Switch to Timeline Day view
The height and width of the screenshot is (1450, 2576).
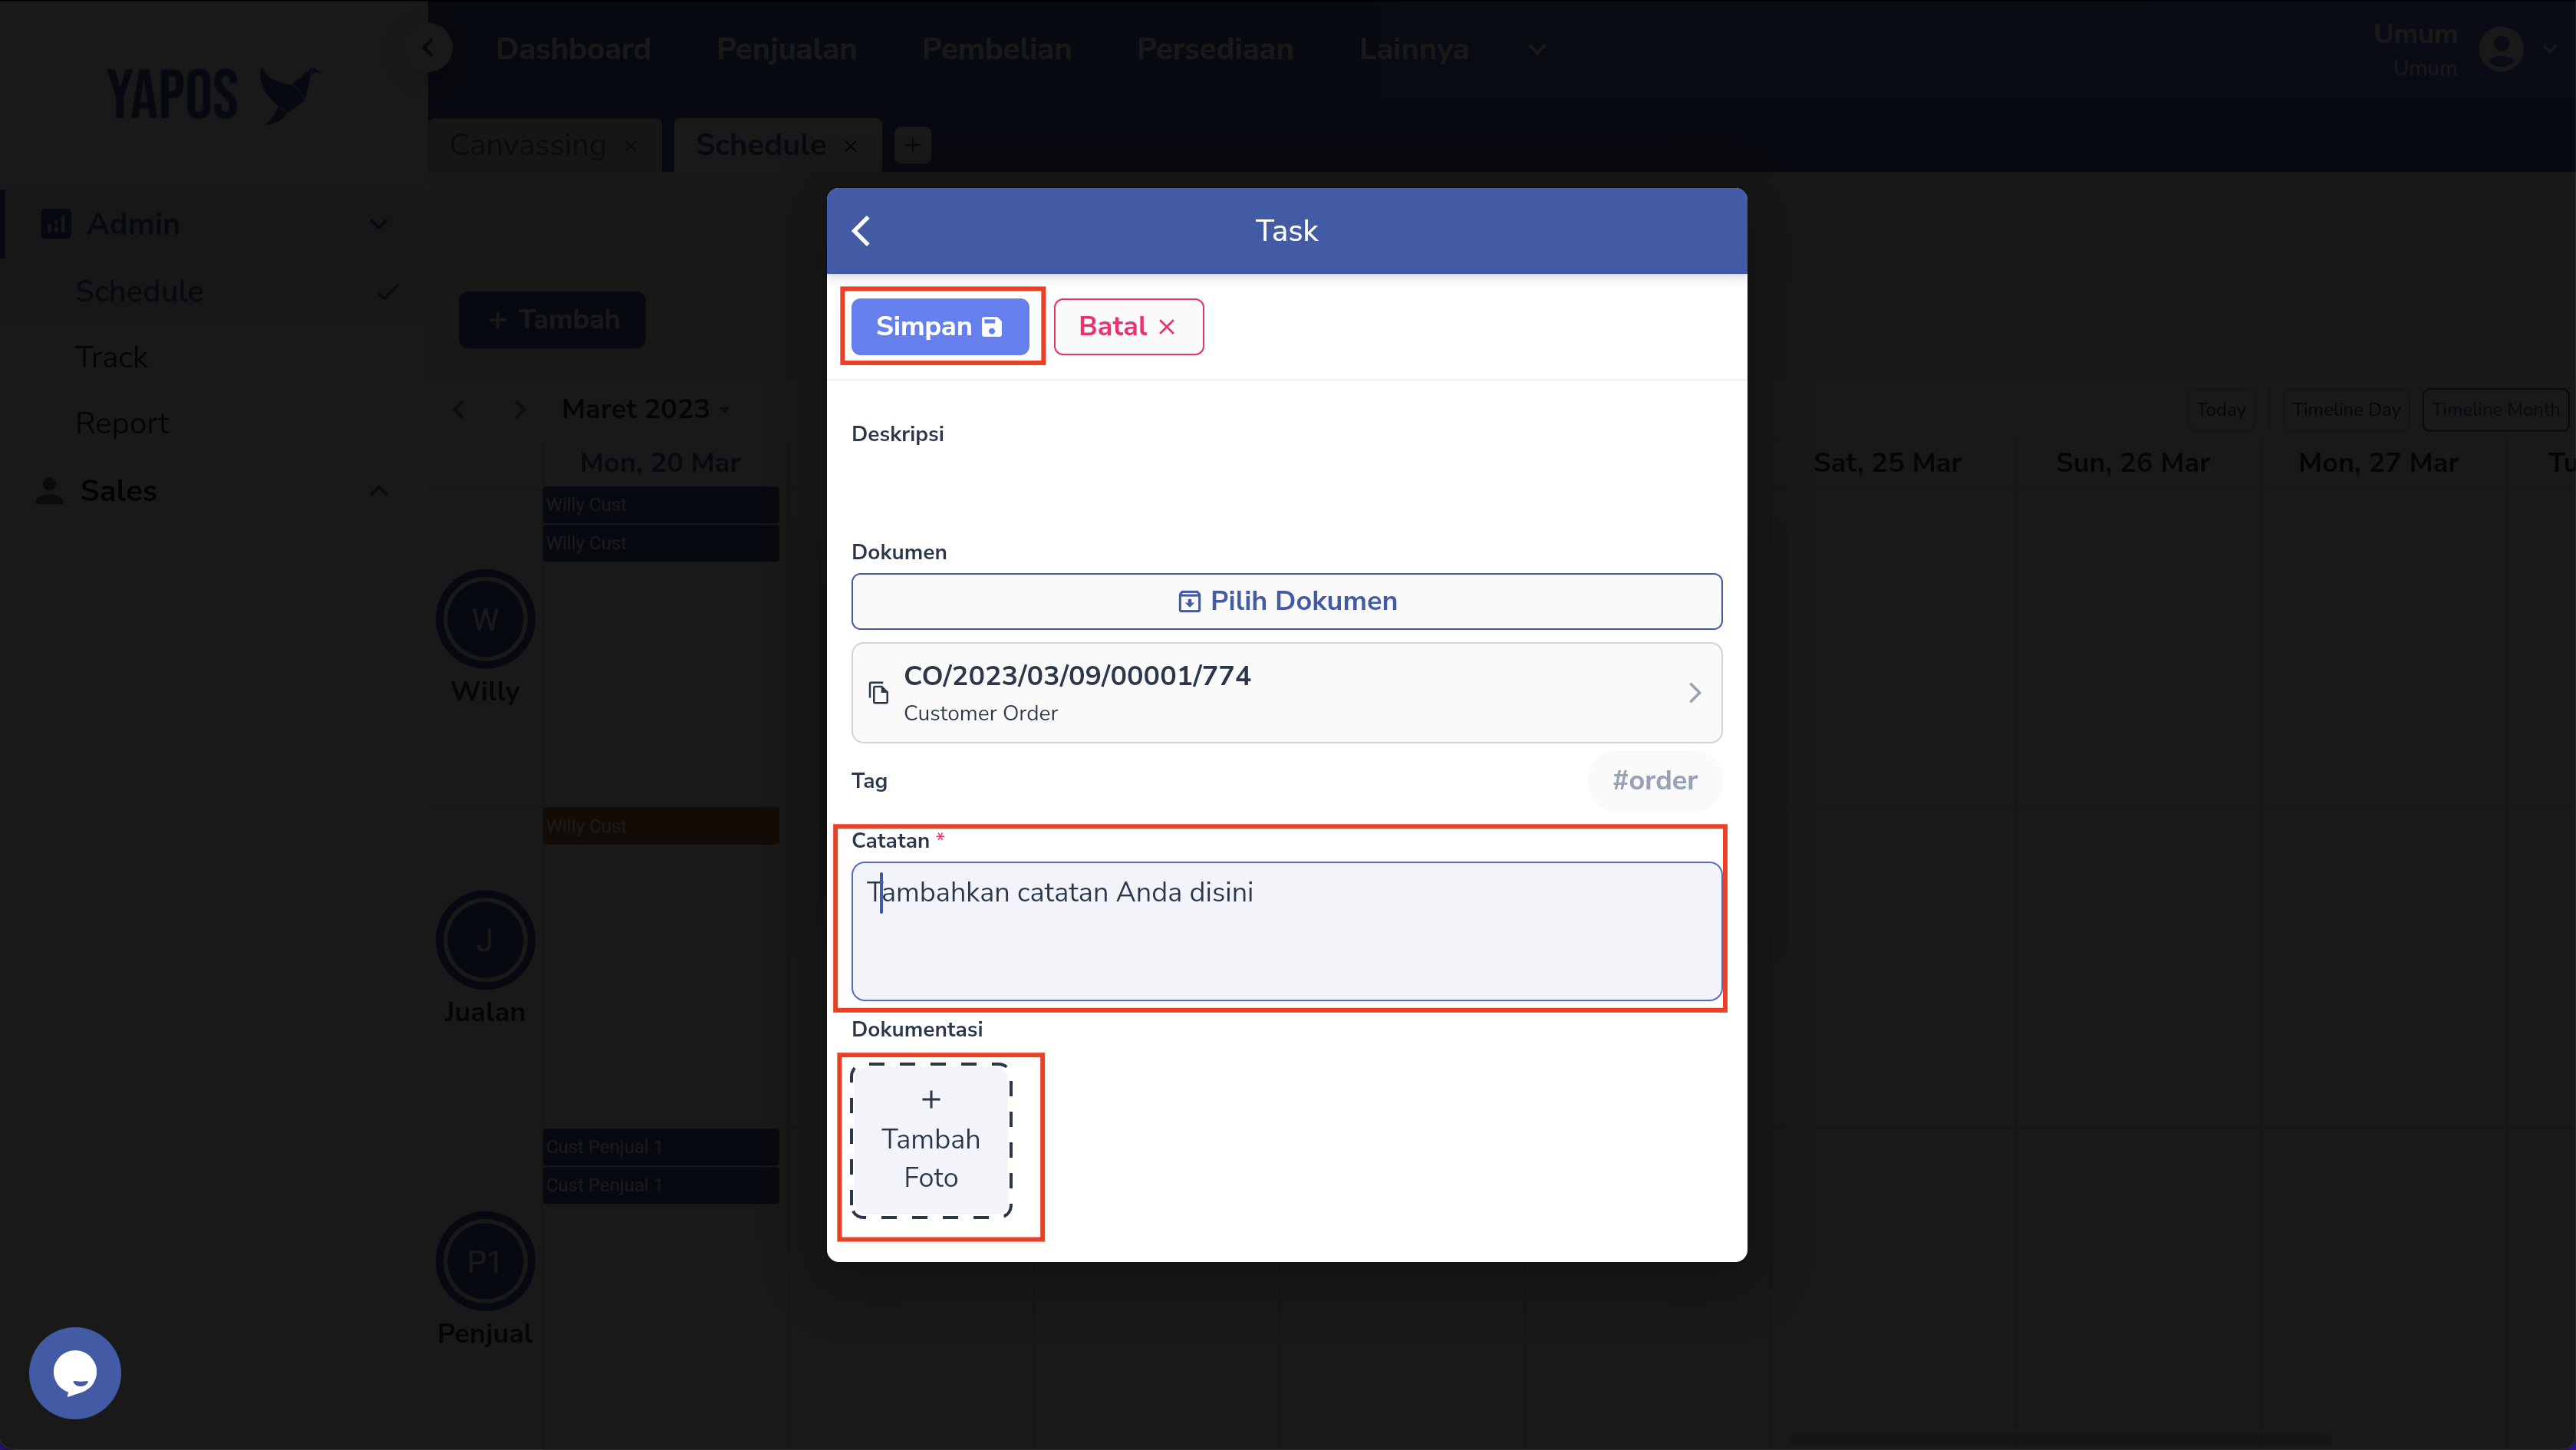pyautogui.click(x=2345, y=410)
